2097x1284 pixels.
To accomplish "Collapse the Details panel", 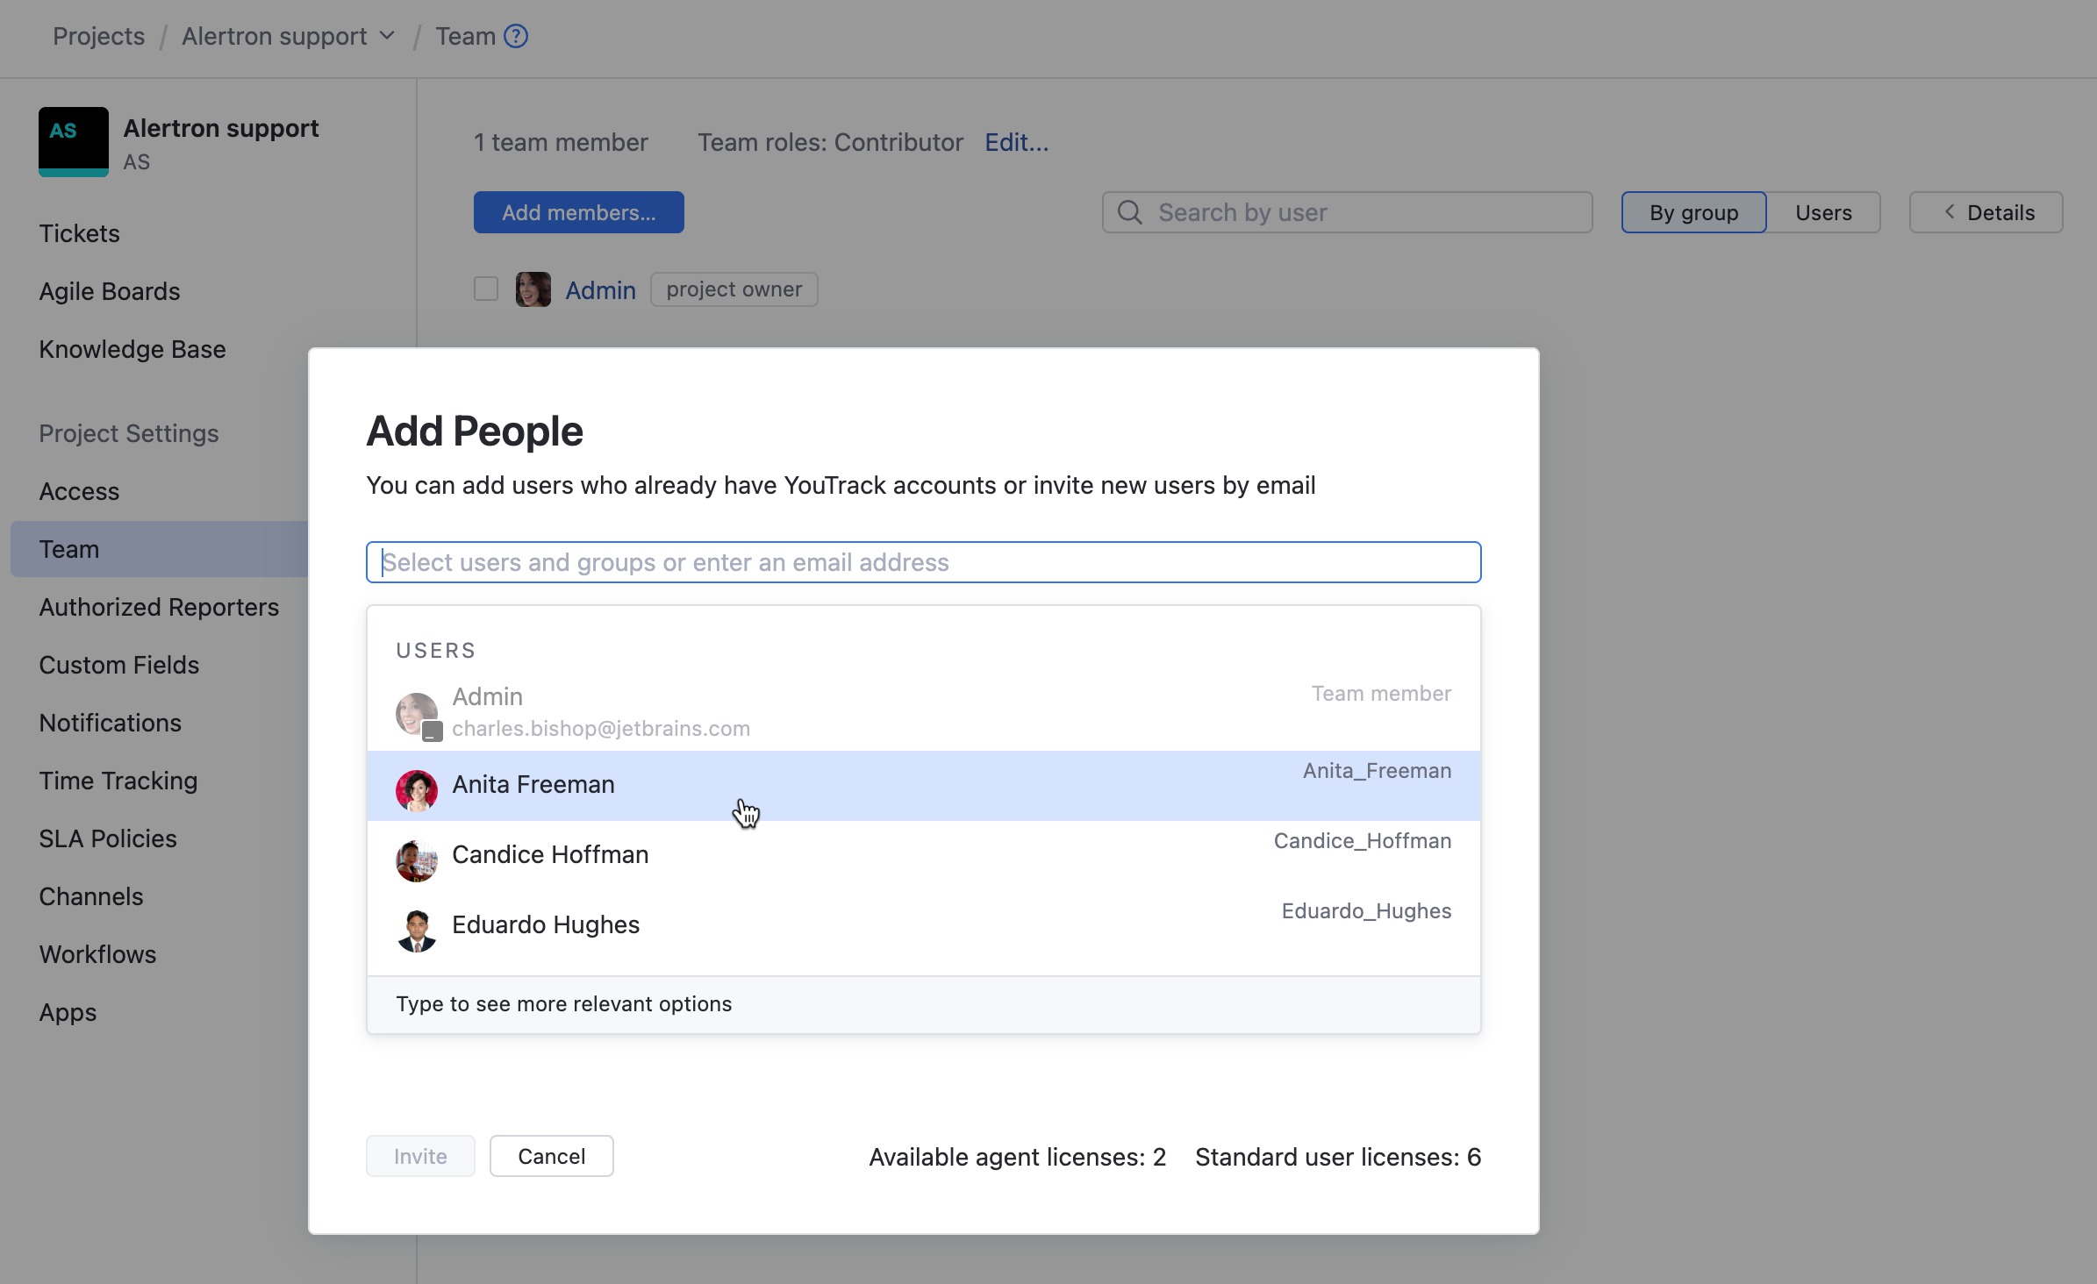I will pyautogui.click(x=1985, y=212).
